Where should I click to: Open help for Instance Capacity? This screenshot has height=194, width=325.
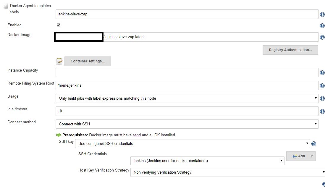click(322, 72)
